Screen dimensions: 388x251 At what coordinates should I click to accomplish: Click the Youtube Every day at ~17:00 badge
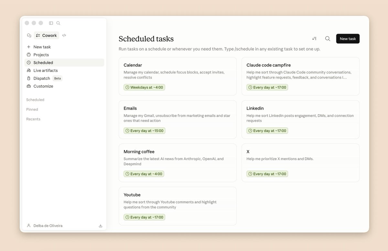click(145, 217)
